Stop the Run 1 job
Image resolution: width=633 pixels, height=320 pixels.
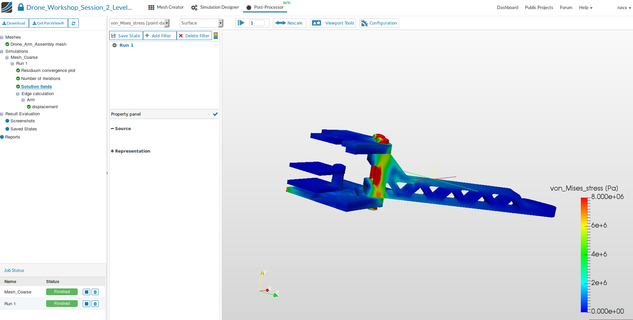pos(86,304)
